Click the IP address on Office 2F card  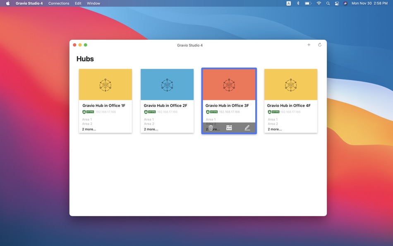[167, 112]
